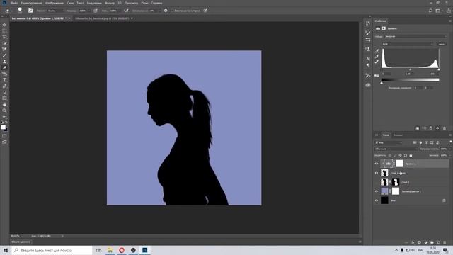Screen dimensions: 453x255
Task: Toggle lock position icon in Layers panel
Action: (401, 155)
